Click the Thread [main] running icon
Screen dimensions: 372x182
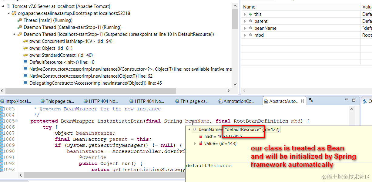[20, 20]
